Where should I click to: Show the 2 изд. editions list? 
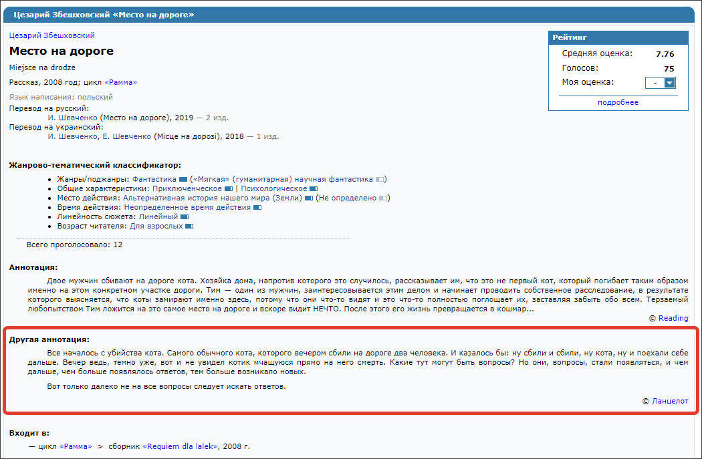coord(217,117)
